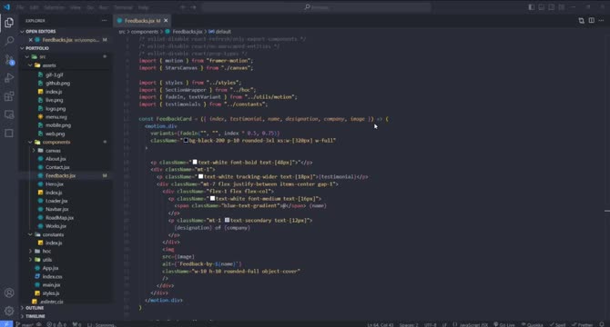Toggle Secondary Side Bar layout button
Screen dimensions: 610x327
552,7
